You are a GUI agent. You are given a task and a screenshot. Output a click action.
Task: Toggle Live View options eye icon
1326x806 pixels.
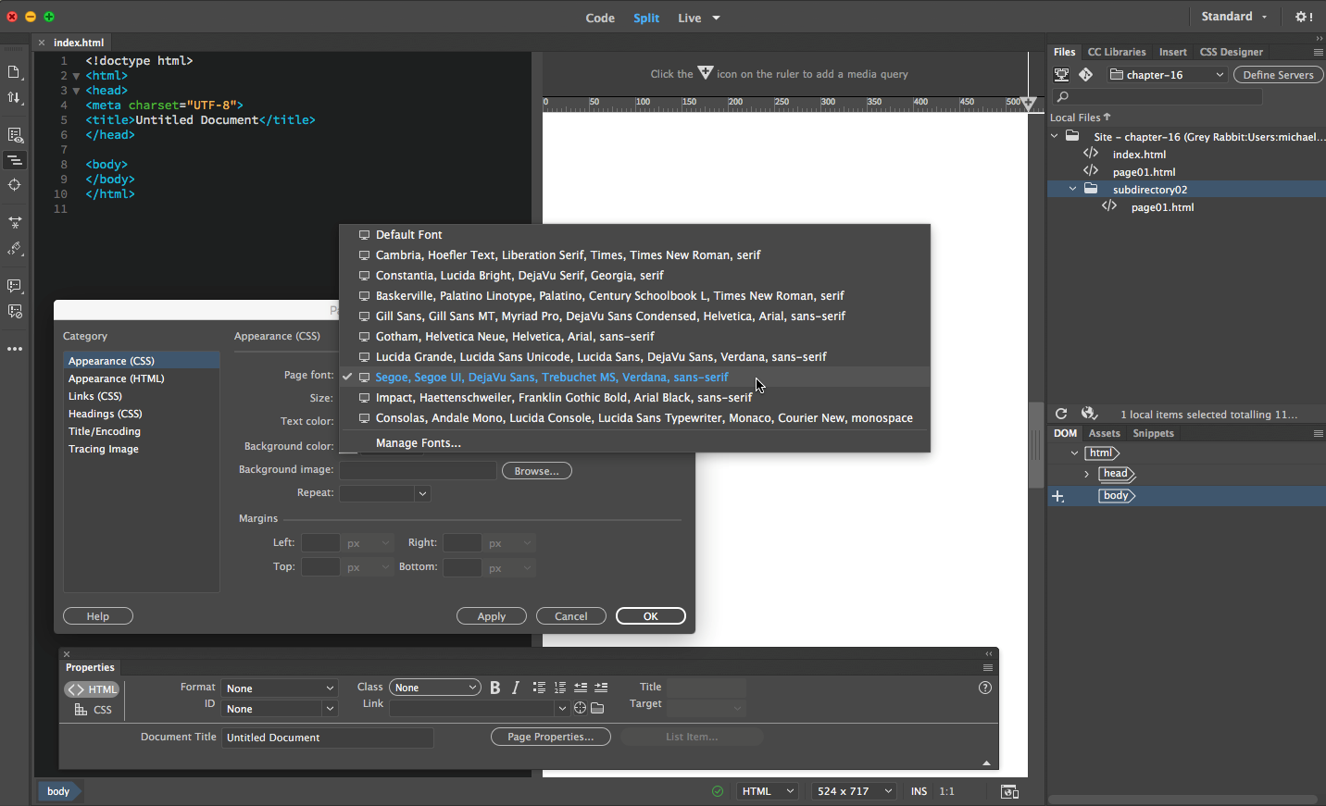[14, 135]
